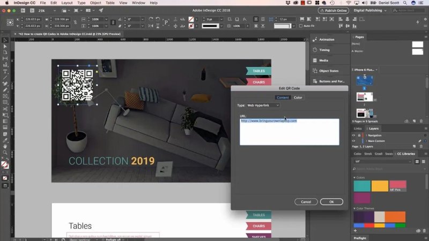Select page 2 thumbnail in Pages panel
Viewport: 429px width, 241px height.
click(x=365, y=97)
